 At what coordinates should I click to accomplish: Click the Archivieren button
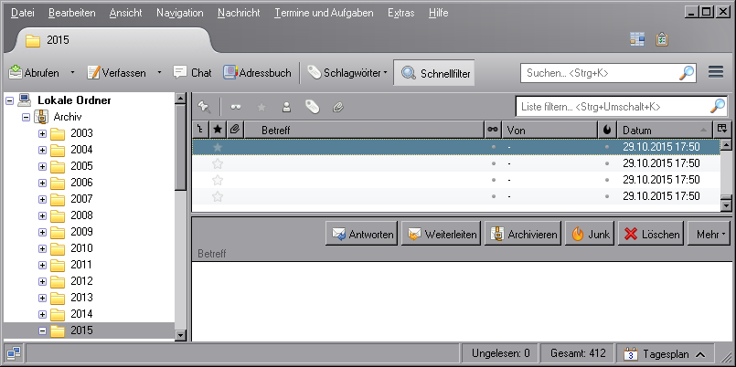[x=523, y=234]
